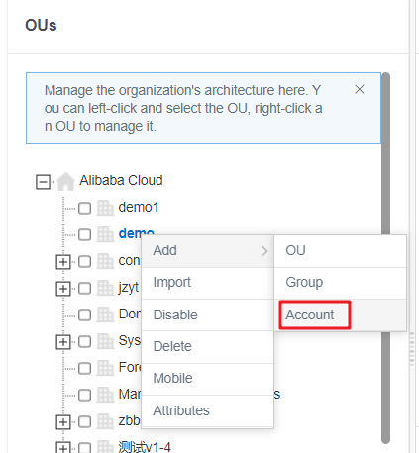Click the home icon beside Alibaba Cloud
Screen dimensions: 419x453
(65, 181)
